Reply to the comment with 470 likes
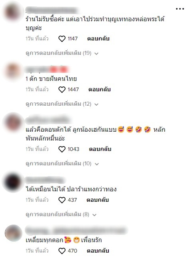186x261 pixels. tap(98, 251)
